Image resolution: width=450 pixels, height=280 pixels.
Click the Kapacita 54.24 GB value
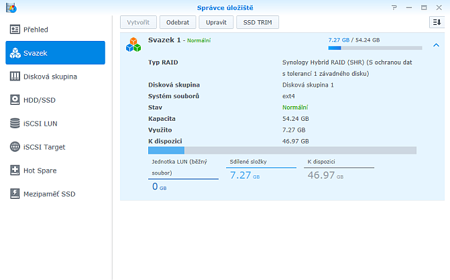(x=295, y=118)
